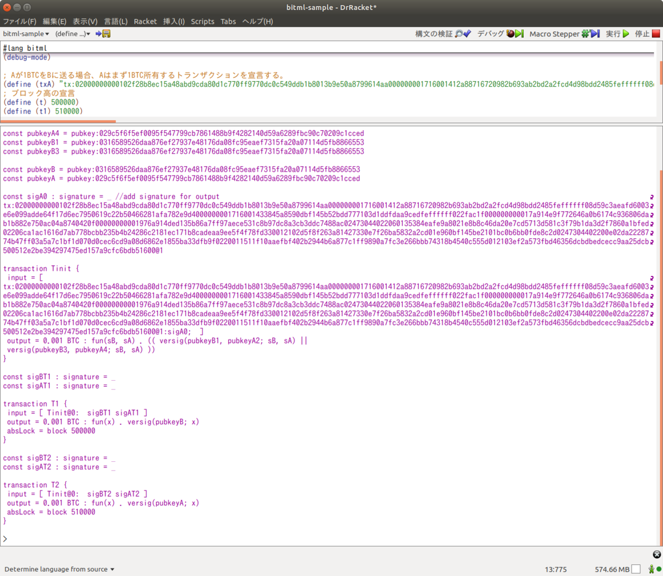
Task: Open the 言語(L) menu
Action: 115,21
